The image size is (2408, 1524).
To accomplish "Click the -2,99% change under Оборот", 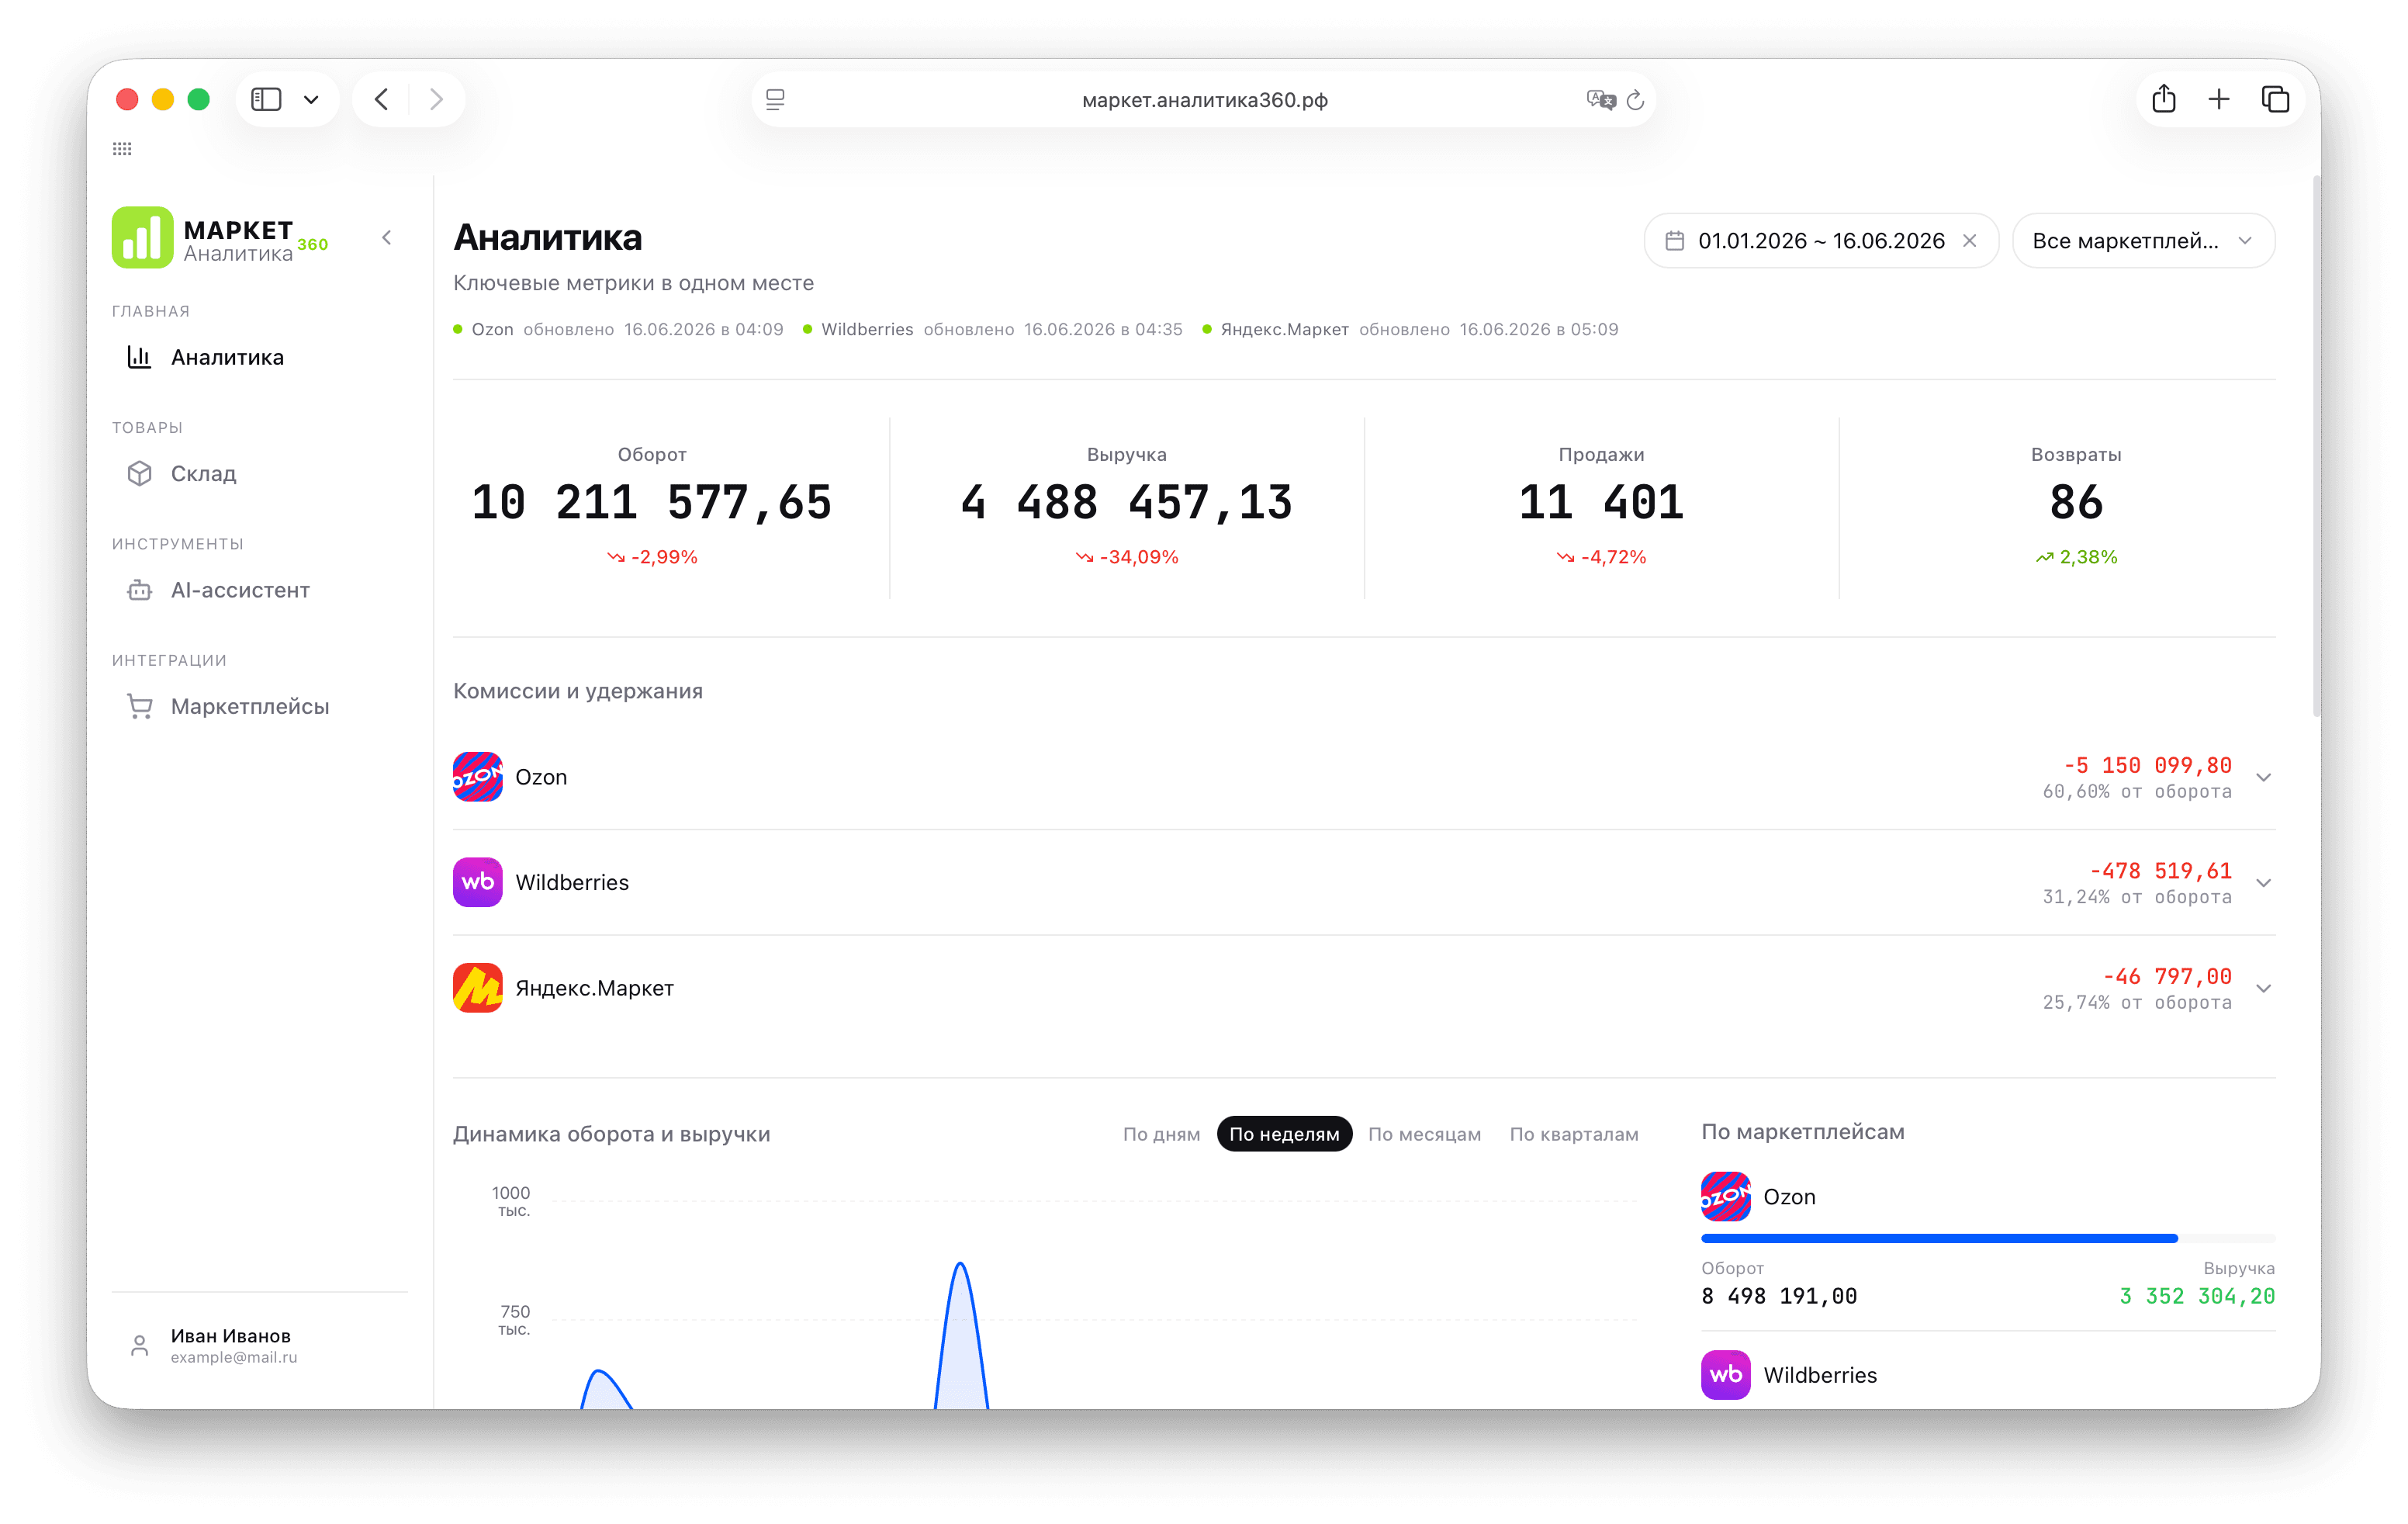I will click(652, 556).
